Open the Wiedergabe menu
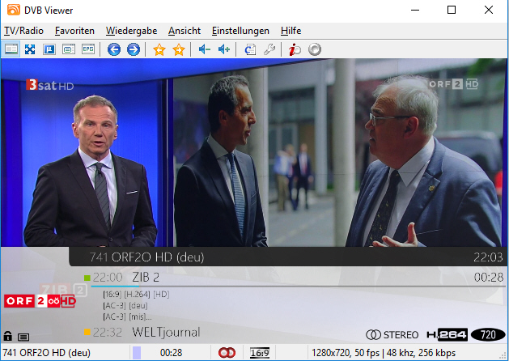The height and width of the screenshot is (361, 509). [x=131, y=31]
